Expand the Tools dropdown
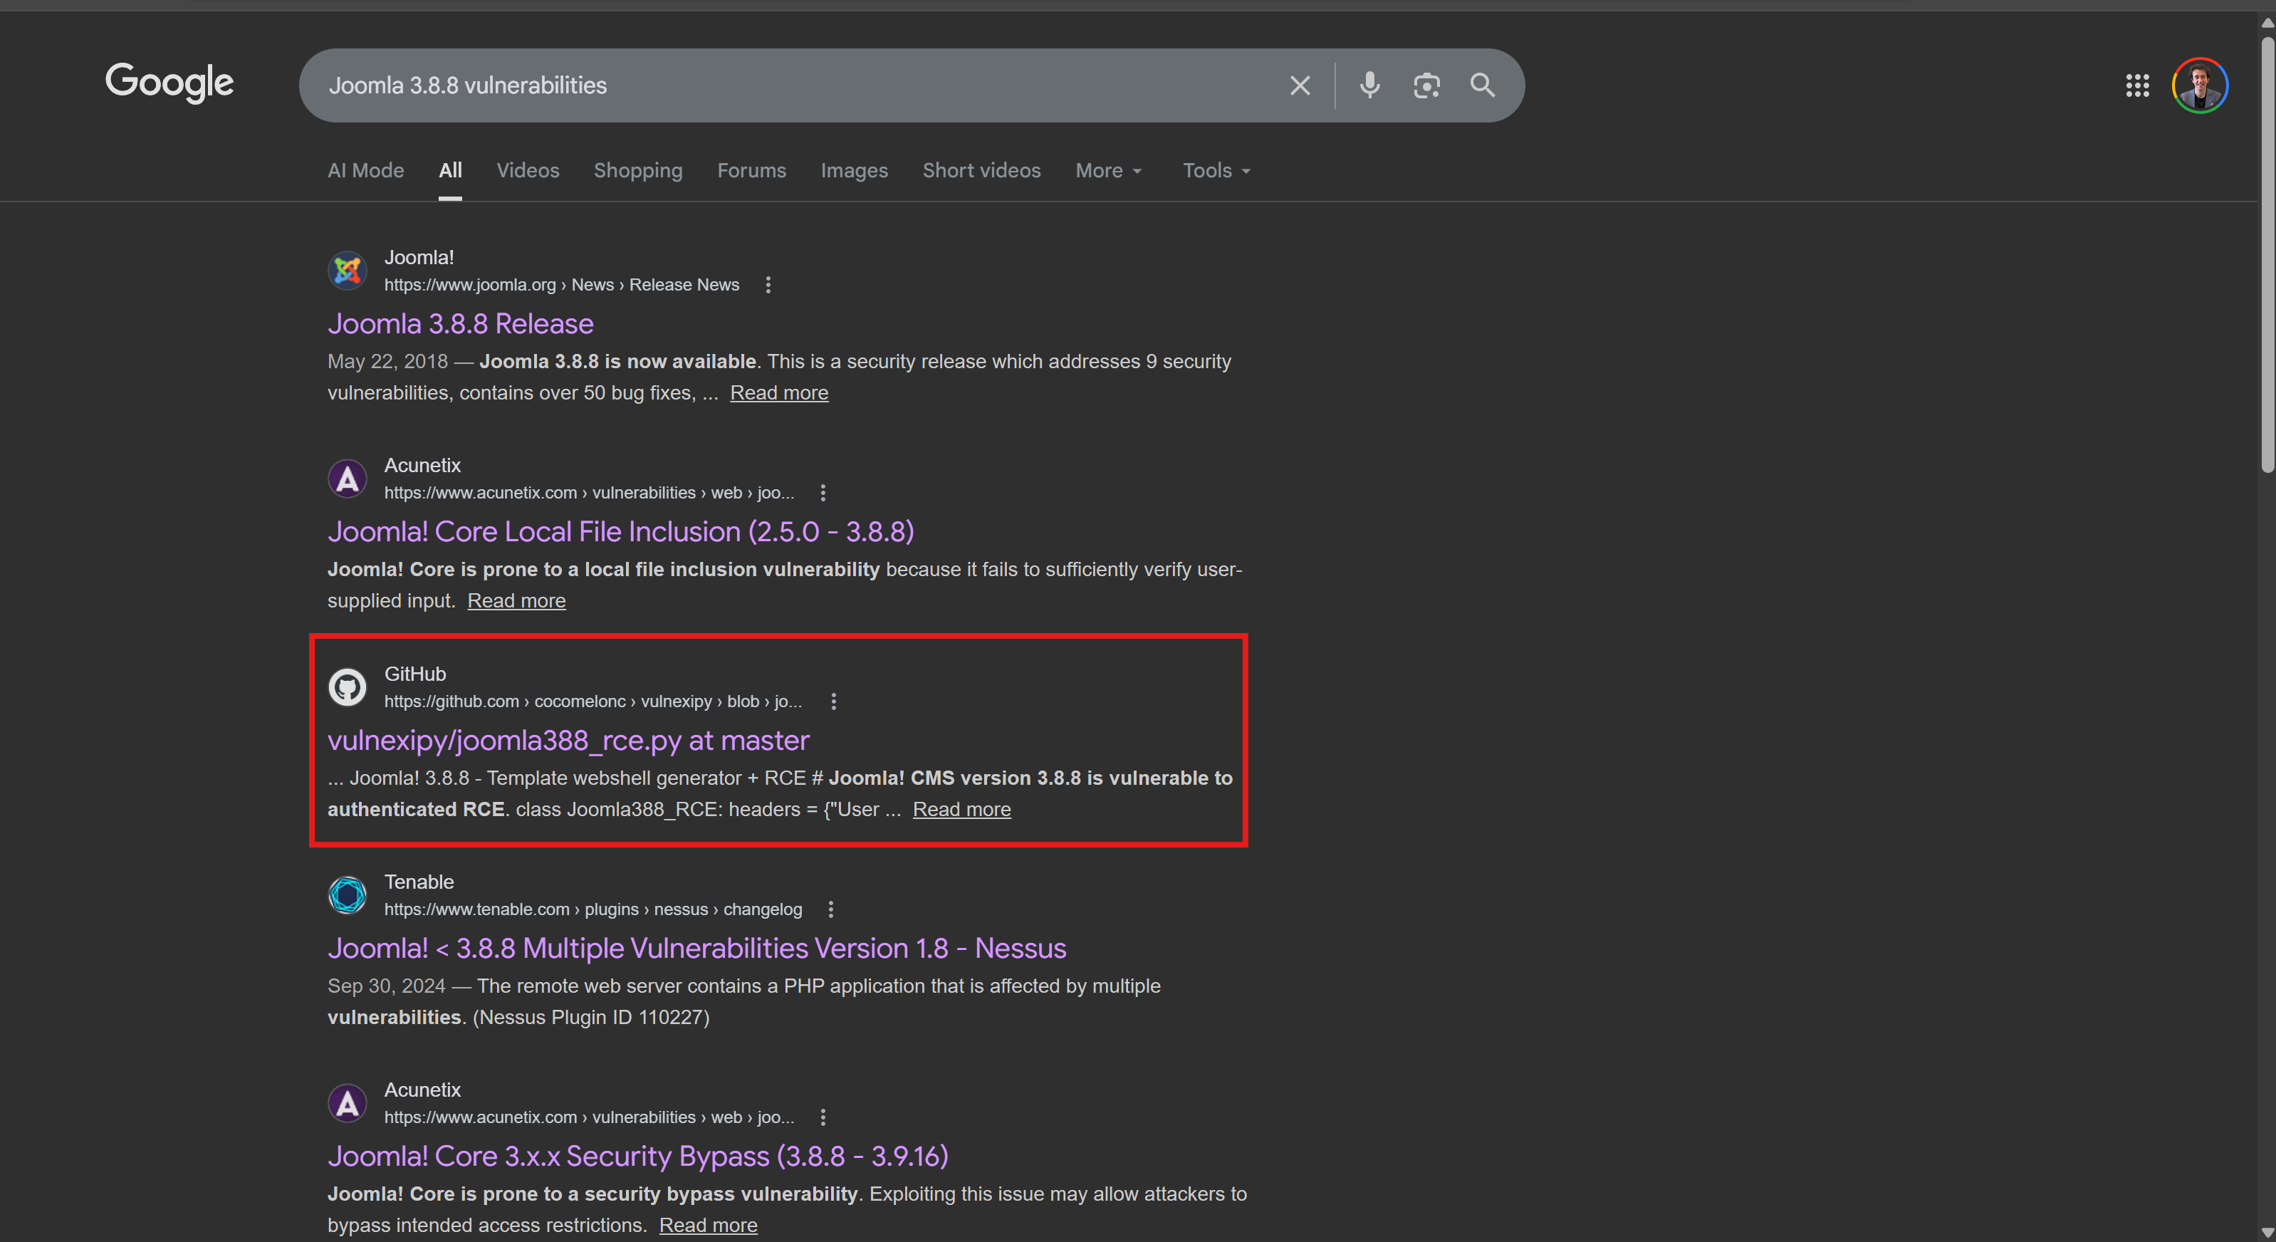 click(x=1216, y=170)
